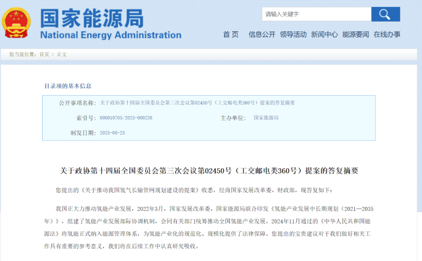Click the issue date 2025-08-25

(112, 133)
